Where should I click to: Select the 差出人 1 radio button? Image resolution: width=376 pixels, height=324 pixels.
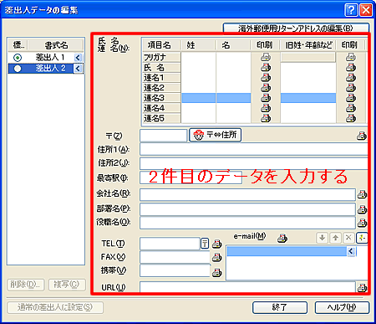(18, 58)
